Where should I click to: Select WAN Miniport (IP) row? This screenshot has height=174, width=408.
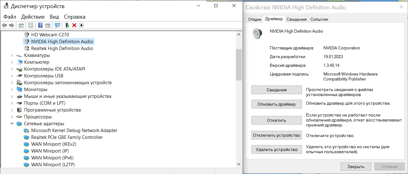pyautogui.click(x=50, y=151)
